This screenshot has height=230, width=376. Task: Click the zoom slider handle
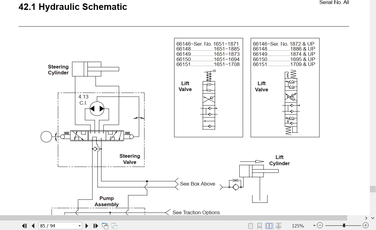[x=344, y=225]
